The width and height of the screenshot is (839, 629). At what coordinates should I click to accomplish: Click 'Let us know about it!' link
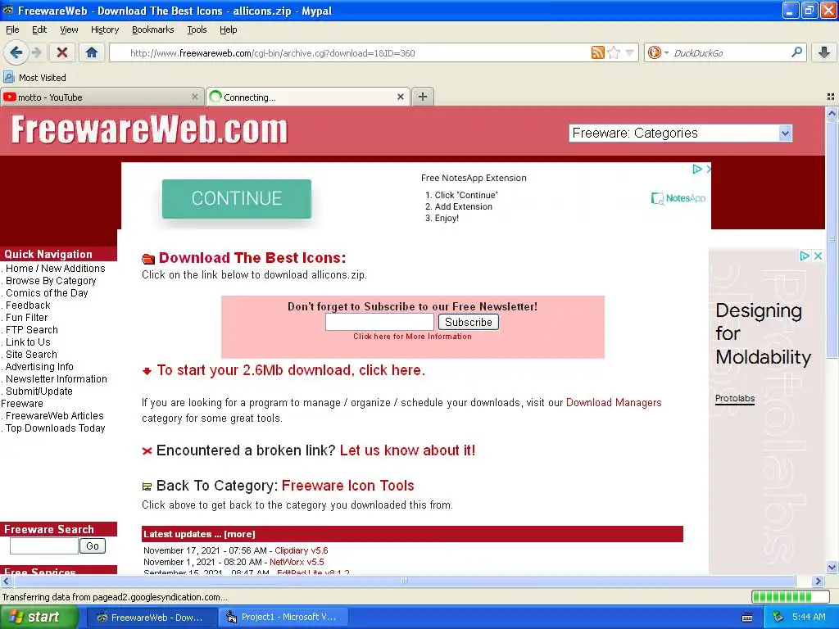[407, 450]
